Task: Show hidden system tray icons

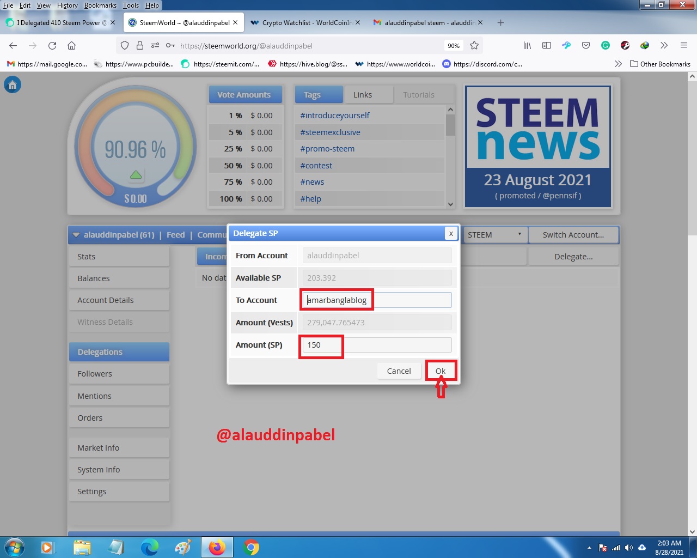Action: click(x=589, y=548)
